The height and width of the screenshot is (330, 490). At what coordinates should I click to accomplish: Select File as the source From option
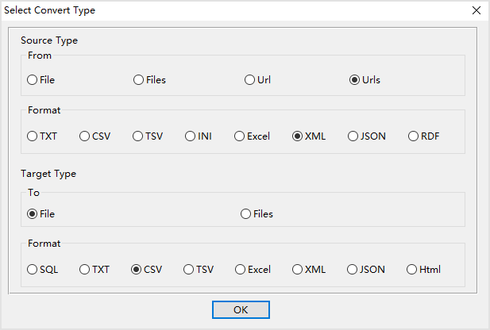[x=33, y=80]
